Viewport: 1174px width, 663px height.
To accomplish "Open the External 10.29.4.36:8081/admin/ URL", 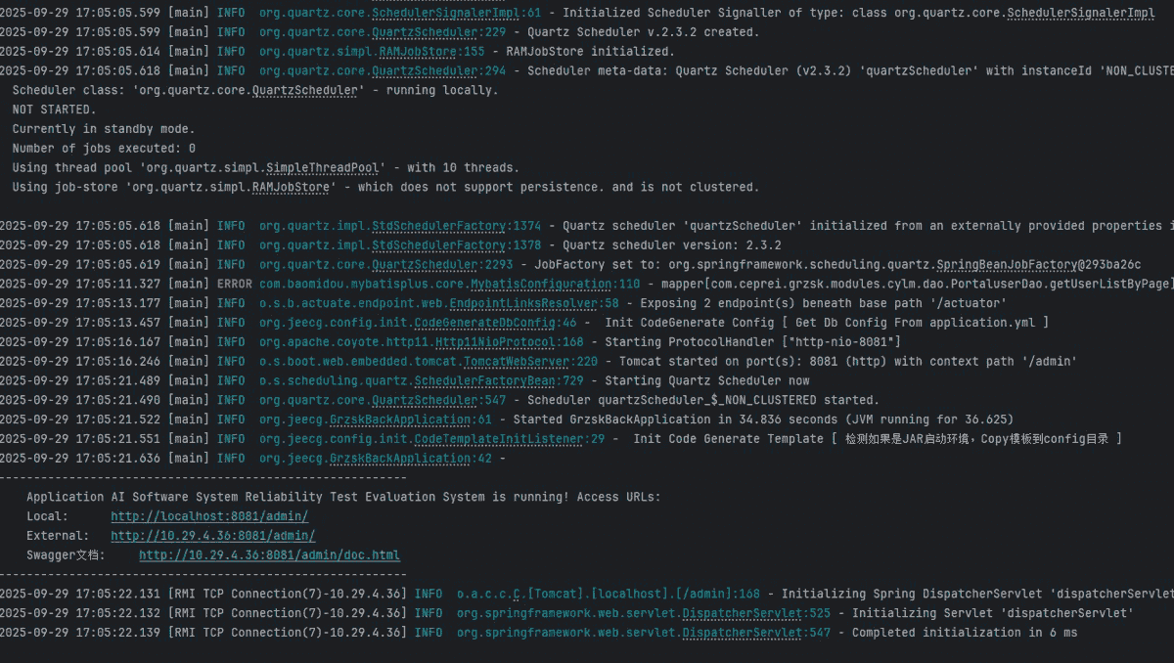I will [x=212, y=536].
